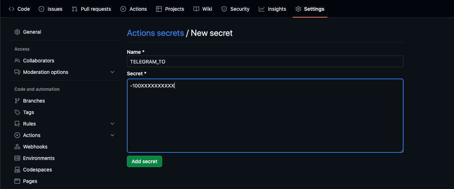Click the Codespaces icon in sidebar
454x189 pixels.
[x=17, y=170]
